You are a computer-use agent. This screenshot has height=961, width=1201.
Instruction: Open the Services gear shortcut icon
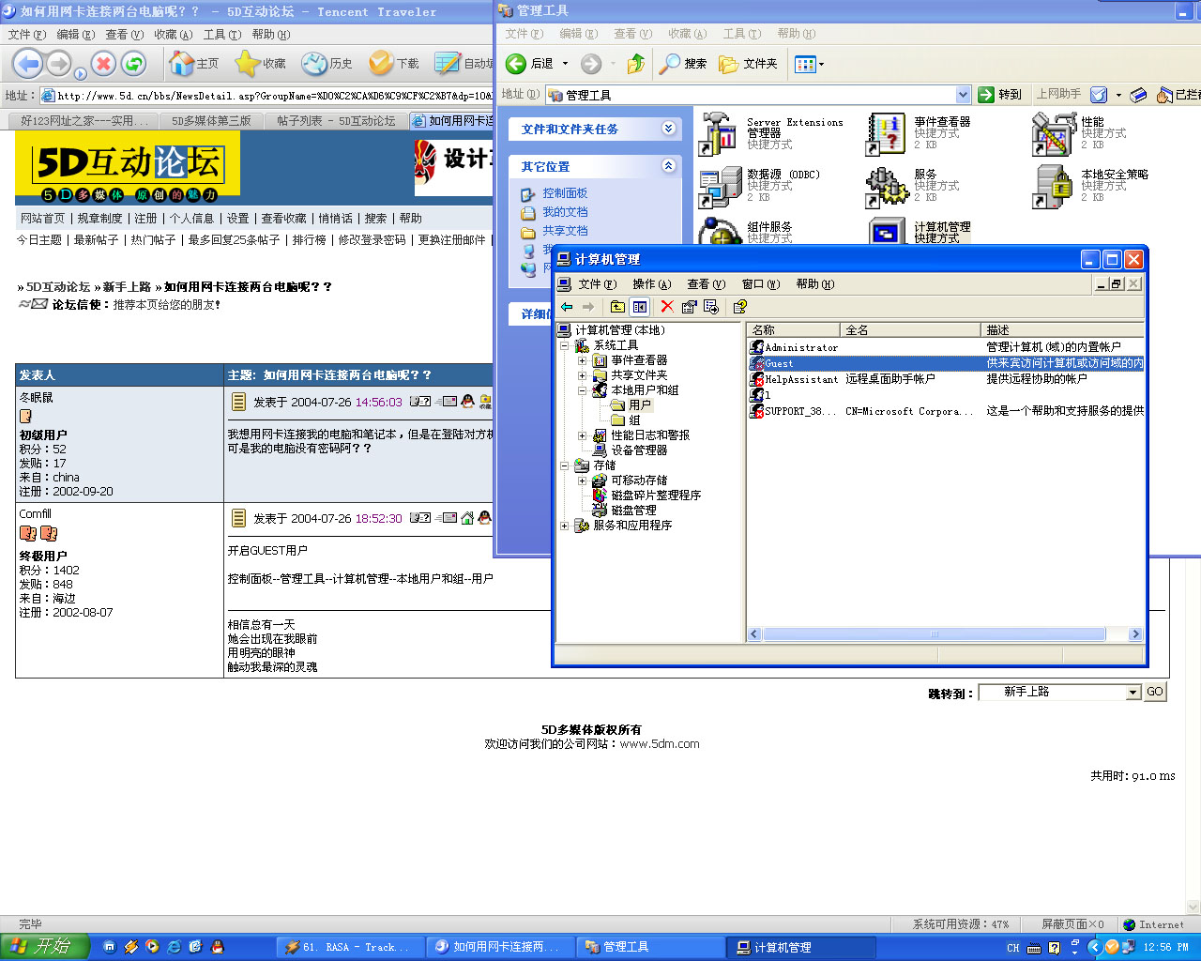[x=886, y=188]
